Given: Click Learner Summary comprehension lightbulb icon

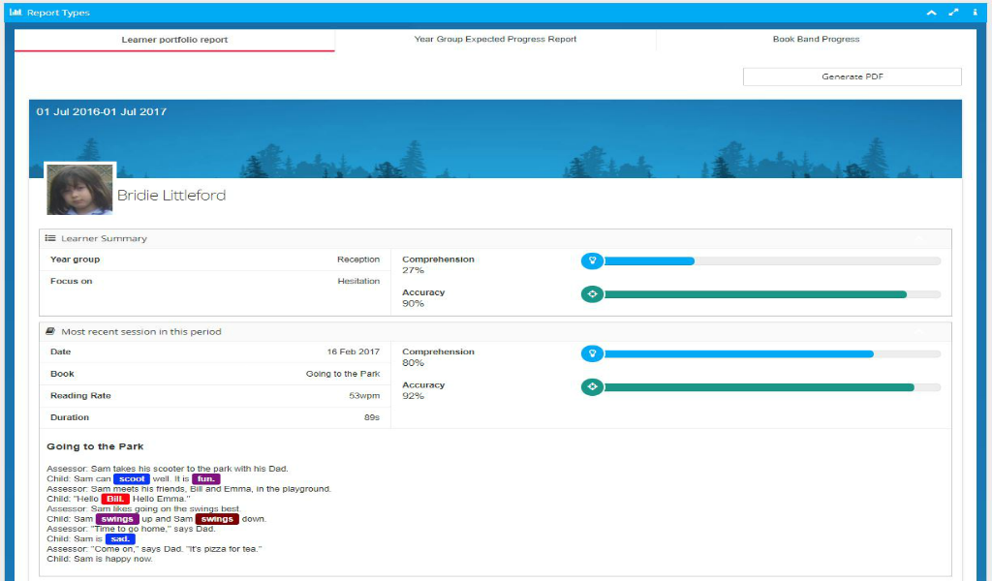Looking at the screenshot, I should (x=591, y=260).
